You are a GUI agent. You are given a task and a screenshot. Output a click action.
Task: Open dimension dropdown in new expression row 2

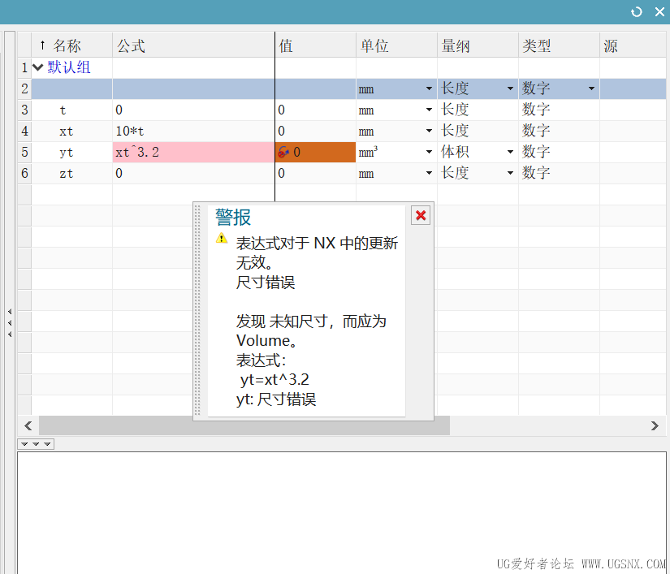point(510,88)
